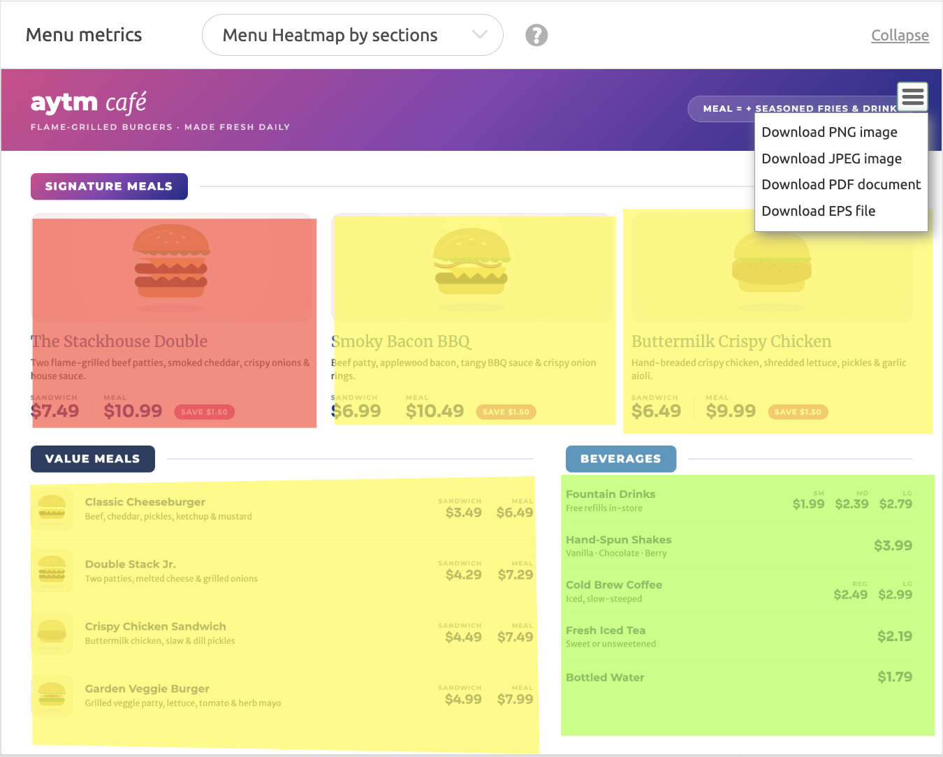This screenshot has width=943, height=757.
Task: Click Bottled Water beverage name
Action: pos(605,677)
